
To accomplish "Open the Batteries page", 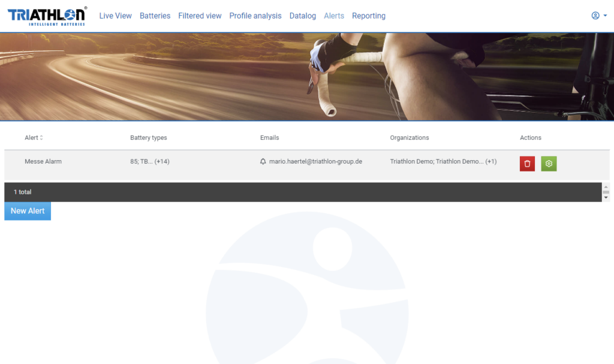I will tap(155, 16).
